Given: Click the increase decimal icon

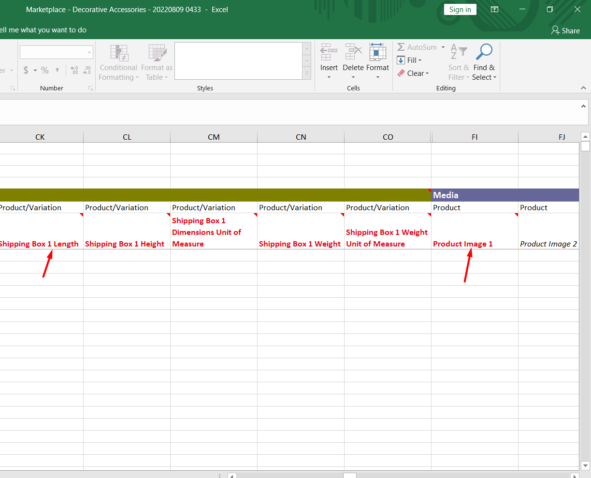Looking at the screenshot, I should coord(74,70).
